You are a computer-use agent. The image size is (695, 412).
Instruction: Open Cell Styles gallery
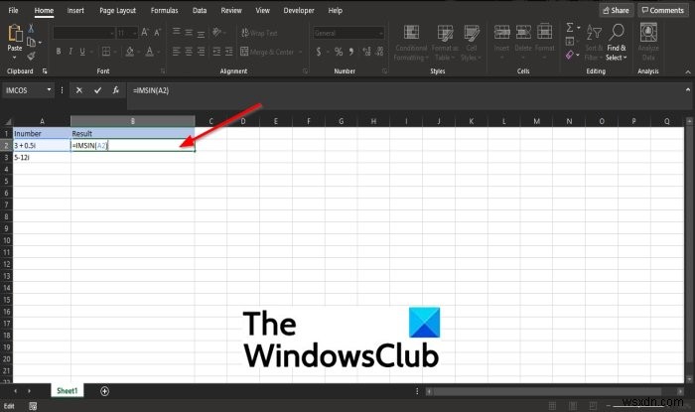(472, 43)
